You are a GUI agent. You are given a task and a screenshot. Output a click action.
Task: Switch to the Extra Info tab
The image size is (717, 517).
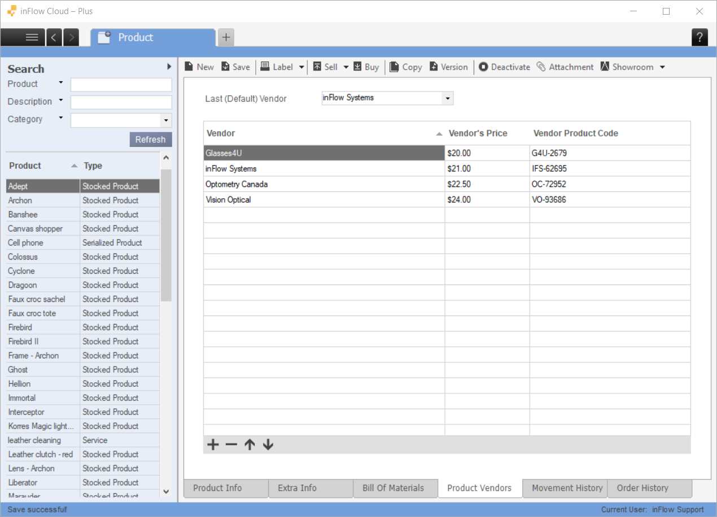pyautogui.click(x=311, y=488)
